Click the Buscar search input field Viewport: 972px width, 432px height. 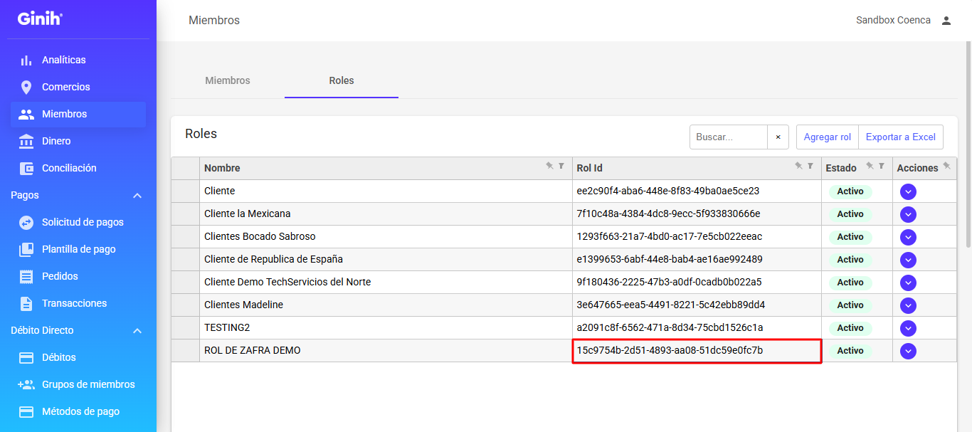[729, 137]
